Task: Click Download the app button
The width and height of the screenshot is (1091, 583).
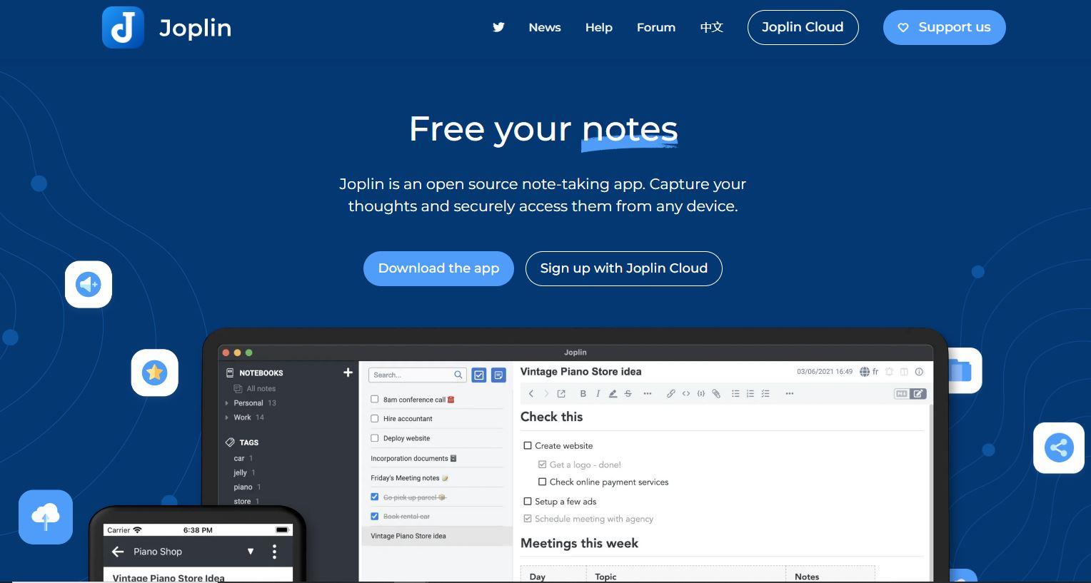Action: tap(438, 268)
